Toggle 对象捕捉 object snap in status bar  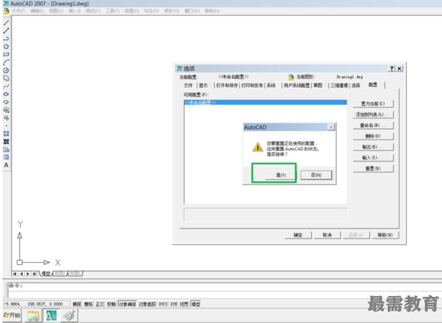point(127,304)
